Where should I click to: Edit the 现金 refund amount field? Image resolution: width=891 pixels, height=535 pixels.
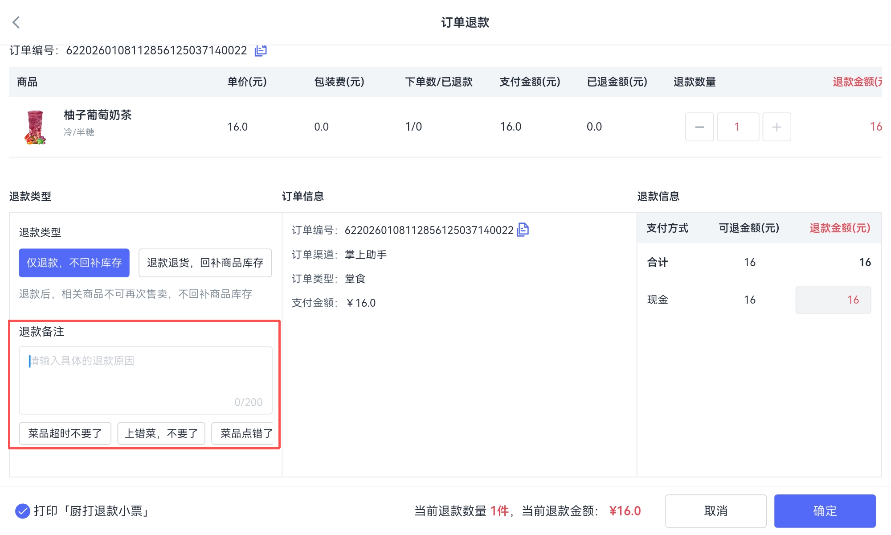point(833,300)
